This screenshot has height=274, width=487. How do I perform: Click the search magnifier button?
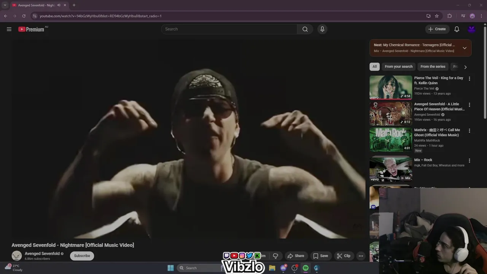click(x=305, y=29)
